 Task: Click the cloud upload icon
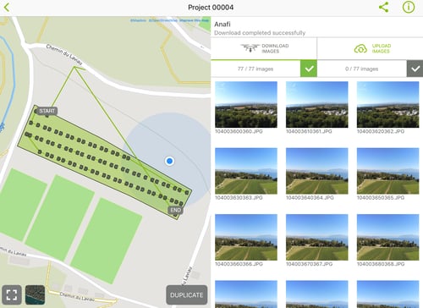click(360, 49)
